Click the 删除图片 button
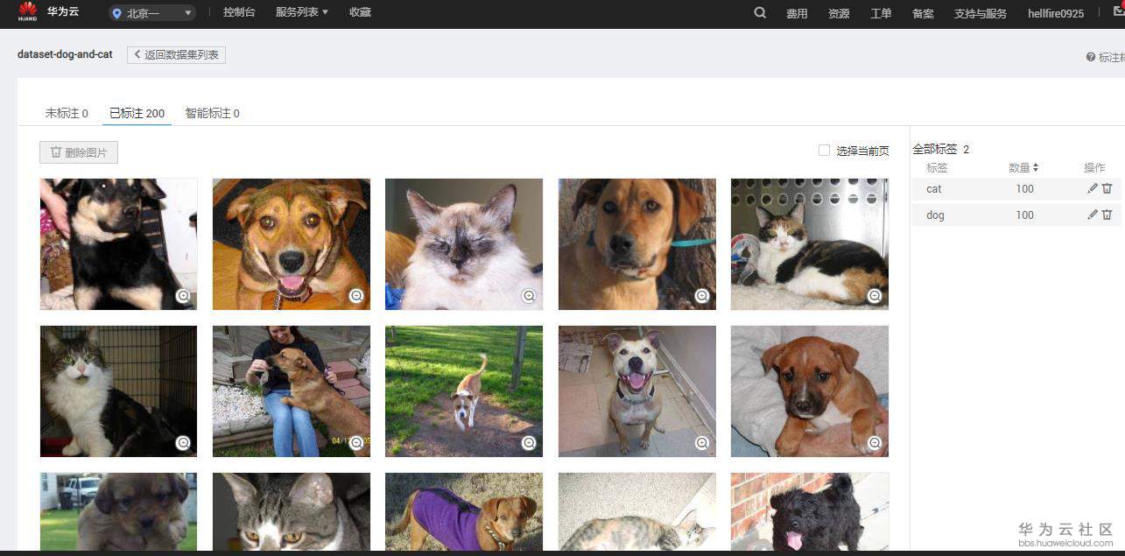The width and height of the screenshot is (1125, 556). click(79, 152)
